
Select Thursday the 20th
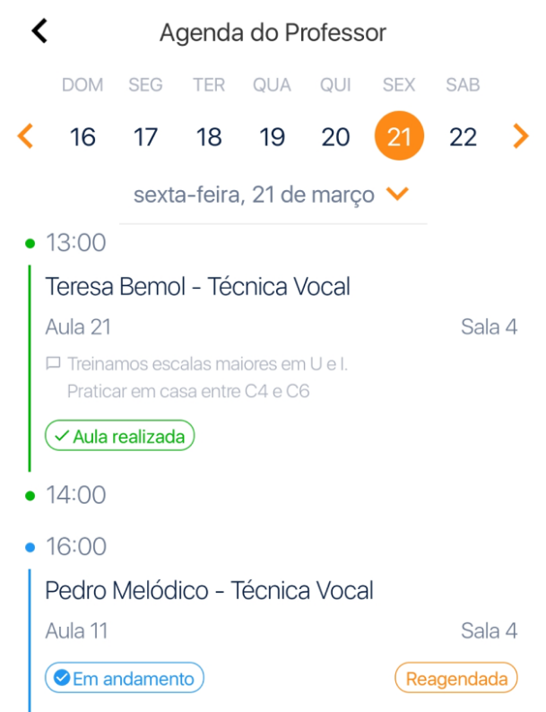335,137
